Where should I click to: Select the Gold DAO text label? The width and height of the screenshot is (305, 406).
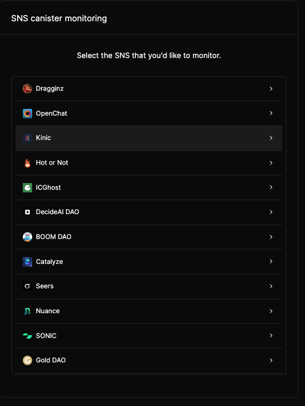51,360
